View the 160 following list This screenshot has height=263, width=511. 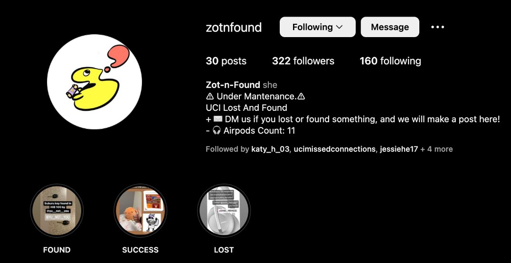[x=390, y=61]
